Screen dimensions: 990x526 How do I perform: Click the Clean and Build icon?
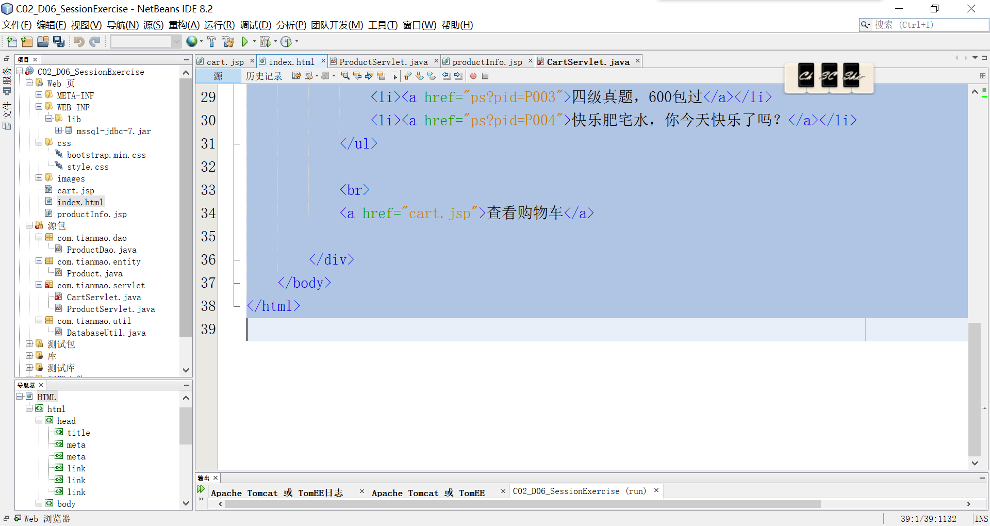pos(227,42)
